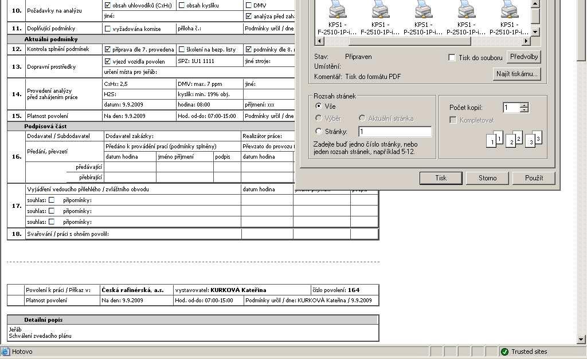Click the 'Použít' button

(534, 178)
